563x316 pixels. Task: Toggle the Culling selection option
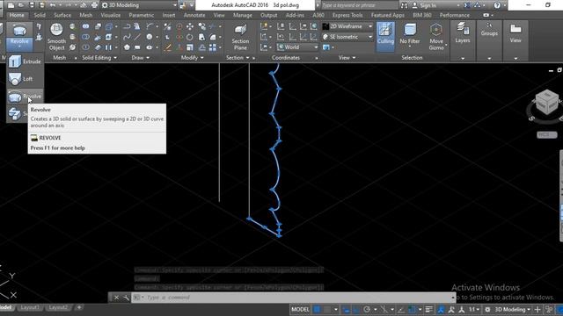click(x=385, y=36)
